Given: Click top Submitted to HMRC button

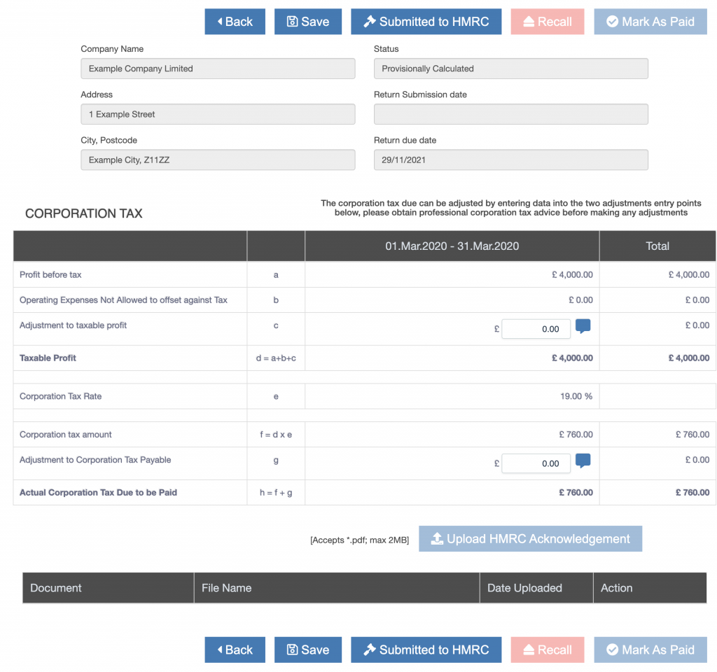Looking at the screenshot, I should coord(426,22).
